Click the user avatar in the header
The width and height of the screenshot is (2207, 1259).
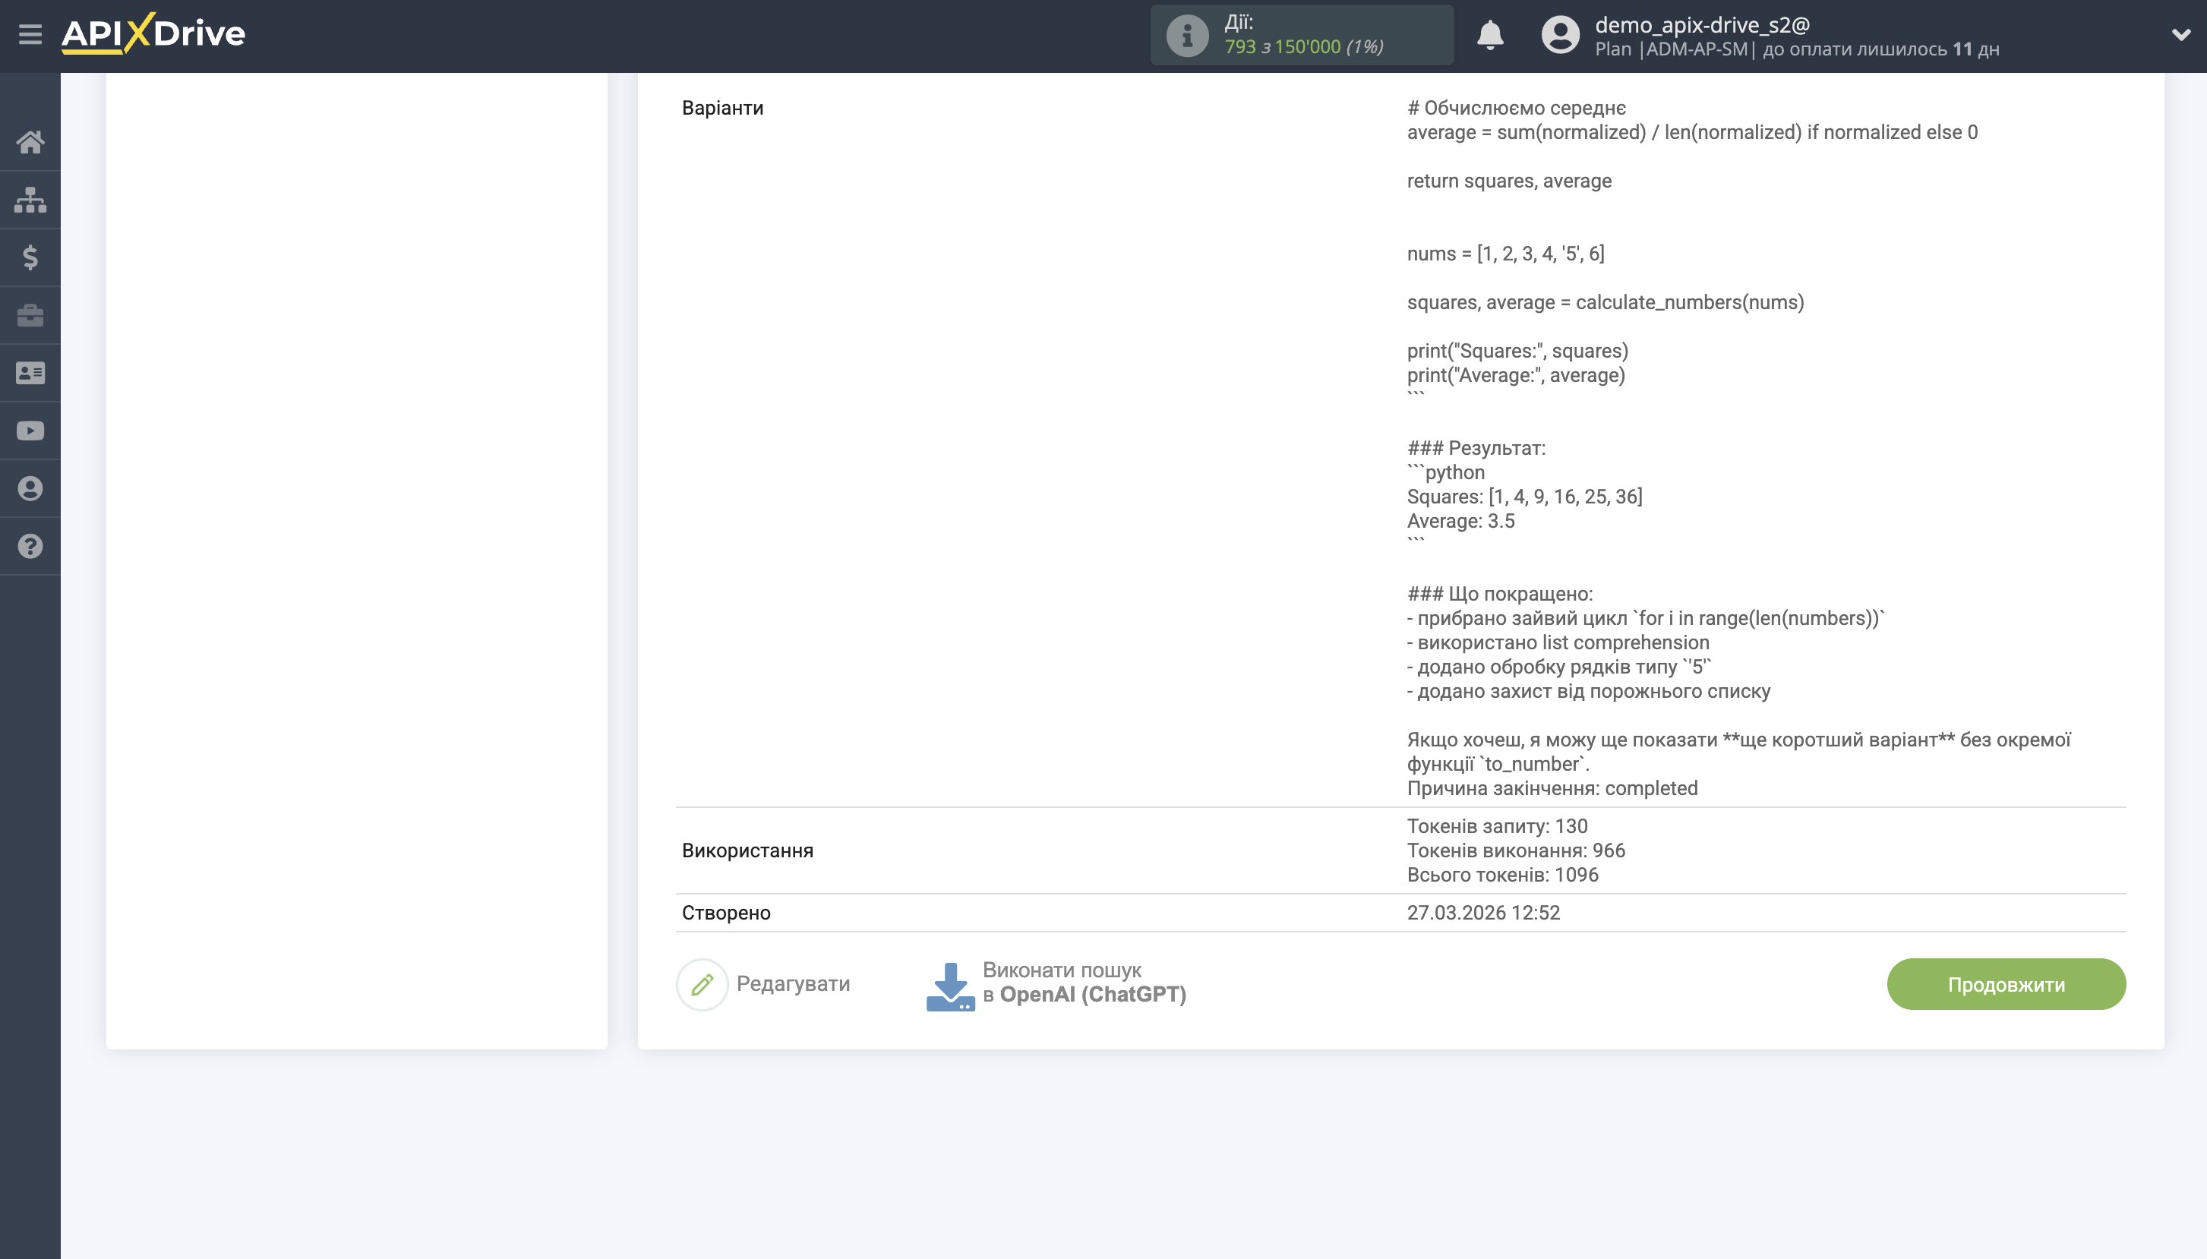tap(1562, 35)
